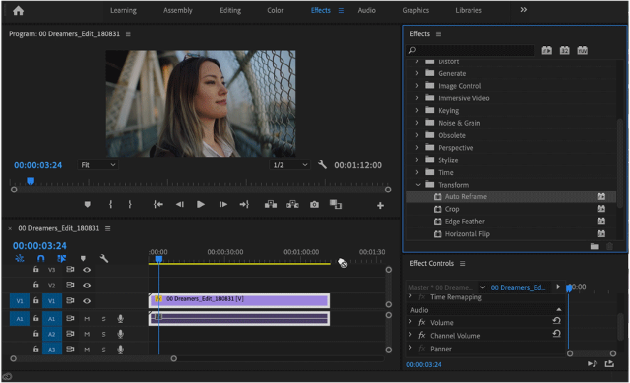Filter effects with the Accelerated Effects icon

click(546, 50)
